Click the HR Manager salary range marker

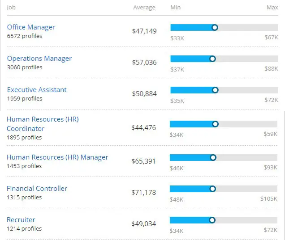click(213, 157)
